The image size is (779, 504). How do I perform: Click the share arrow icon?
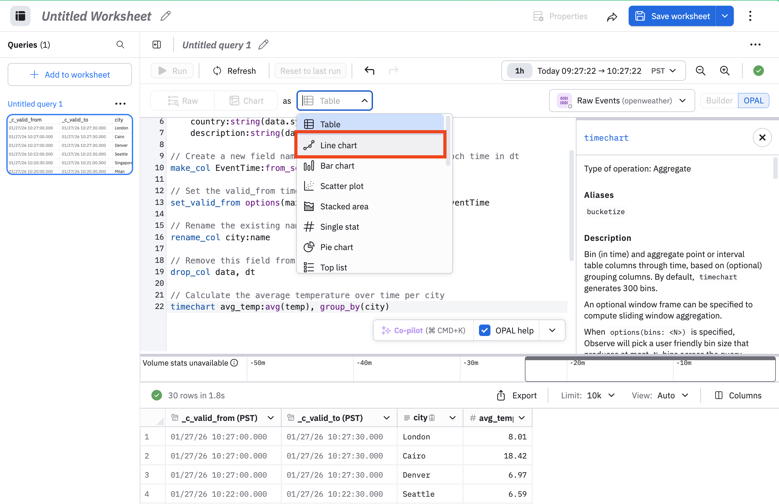pyautogui.click(x=612, y=16)
